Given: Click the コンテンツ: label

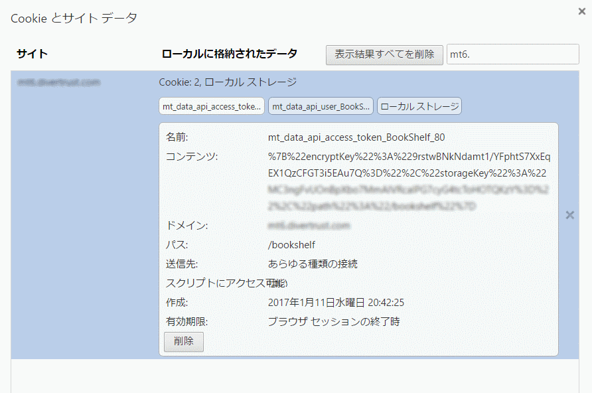Looking at the screenshot, I should 192,157.
